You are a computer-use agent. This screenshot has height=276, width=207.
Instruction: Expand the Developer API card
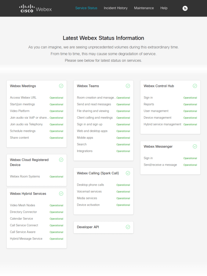[x=103, y=227]
